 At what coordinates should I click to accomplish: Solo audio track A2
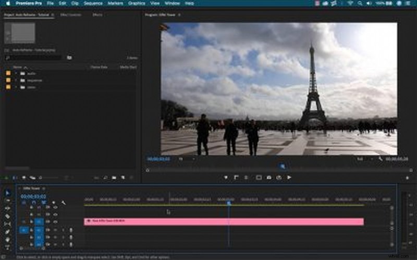point(63,237)
